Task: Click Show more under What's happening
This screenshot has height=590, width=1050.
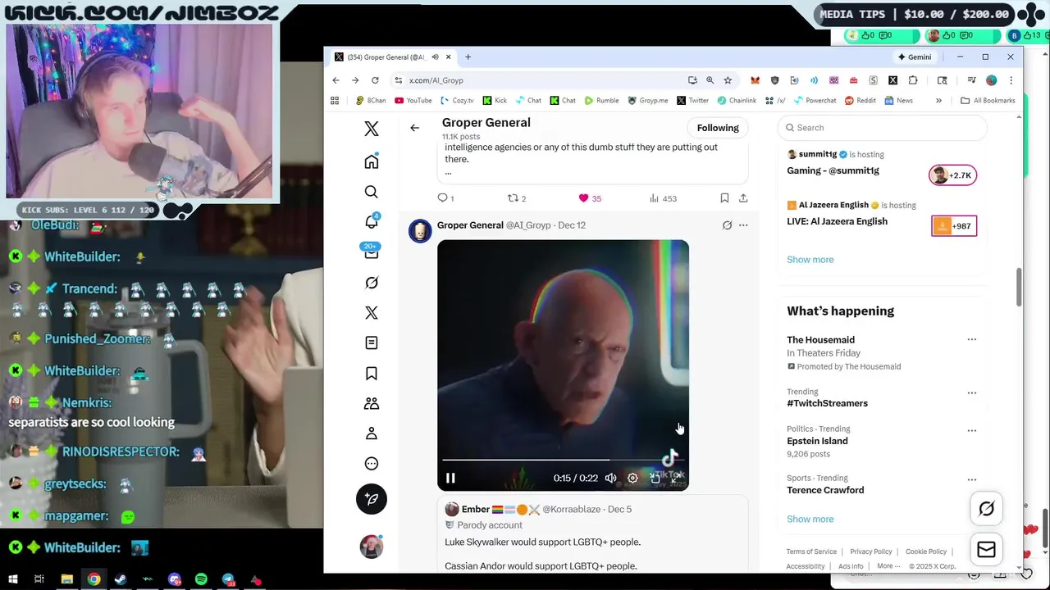Action: tap(810, 520)
